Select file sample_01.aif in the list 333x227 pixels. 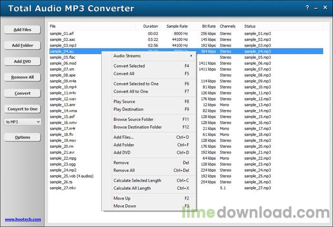[62, 34]
